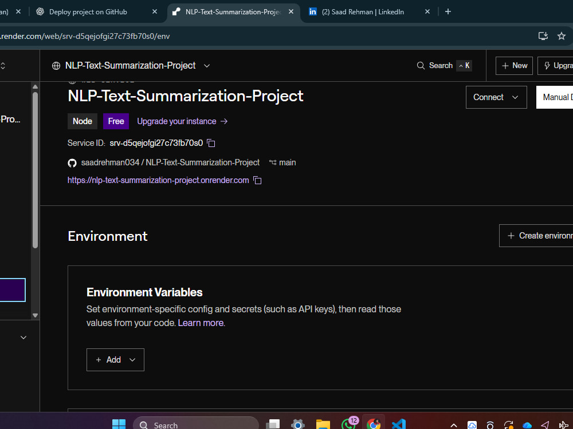
Task: Open Task View from the taskbar
Action: click(x=273, y=424)
